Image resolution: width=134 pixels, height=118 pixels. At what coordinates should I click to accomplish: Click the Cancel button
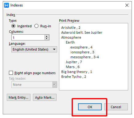tap(116, 107)
